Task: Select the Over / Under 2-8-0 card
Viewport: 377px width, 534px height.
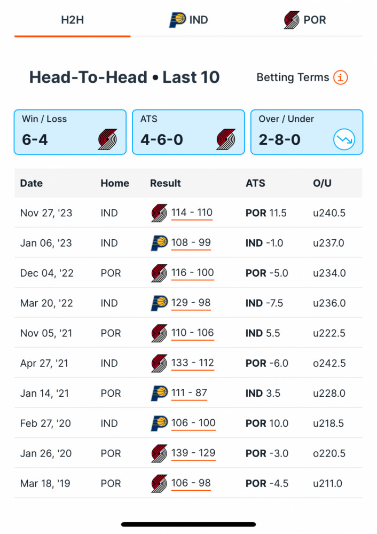Action: tap(307, 132)
